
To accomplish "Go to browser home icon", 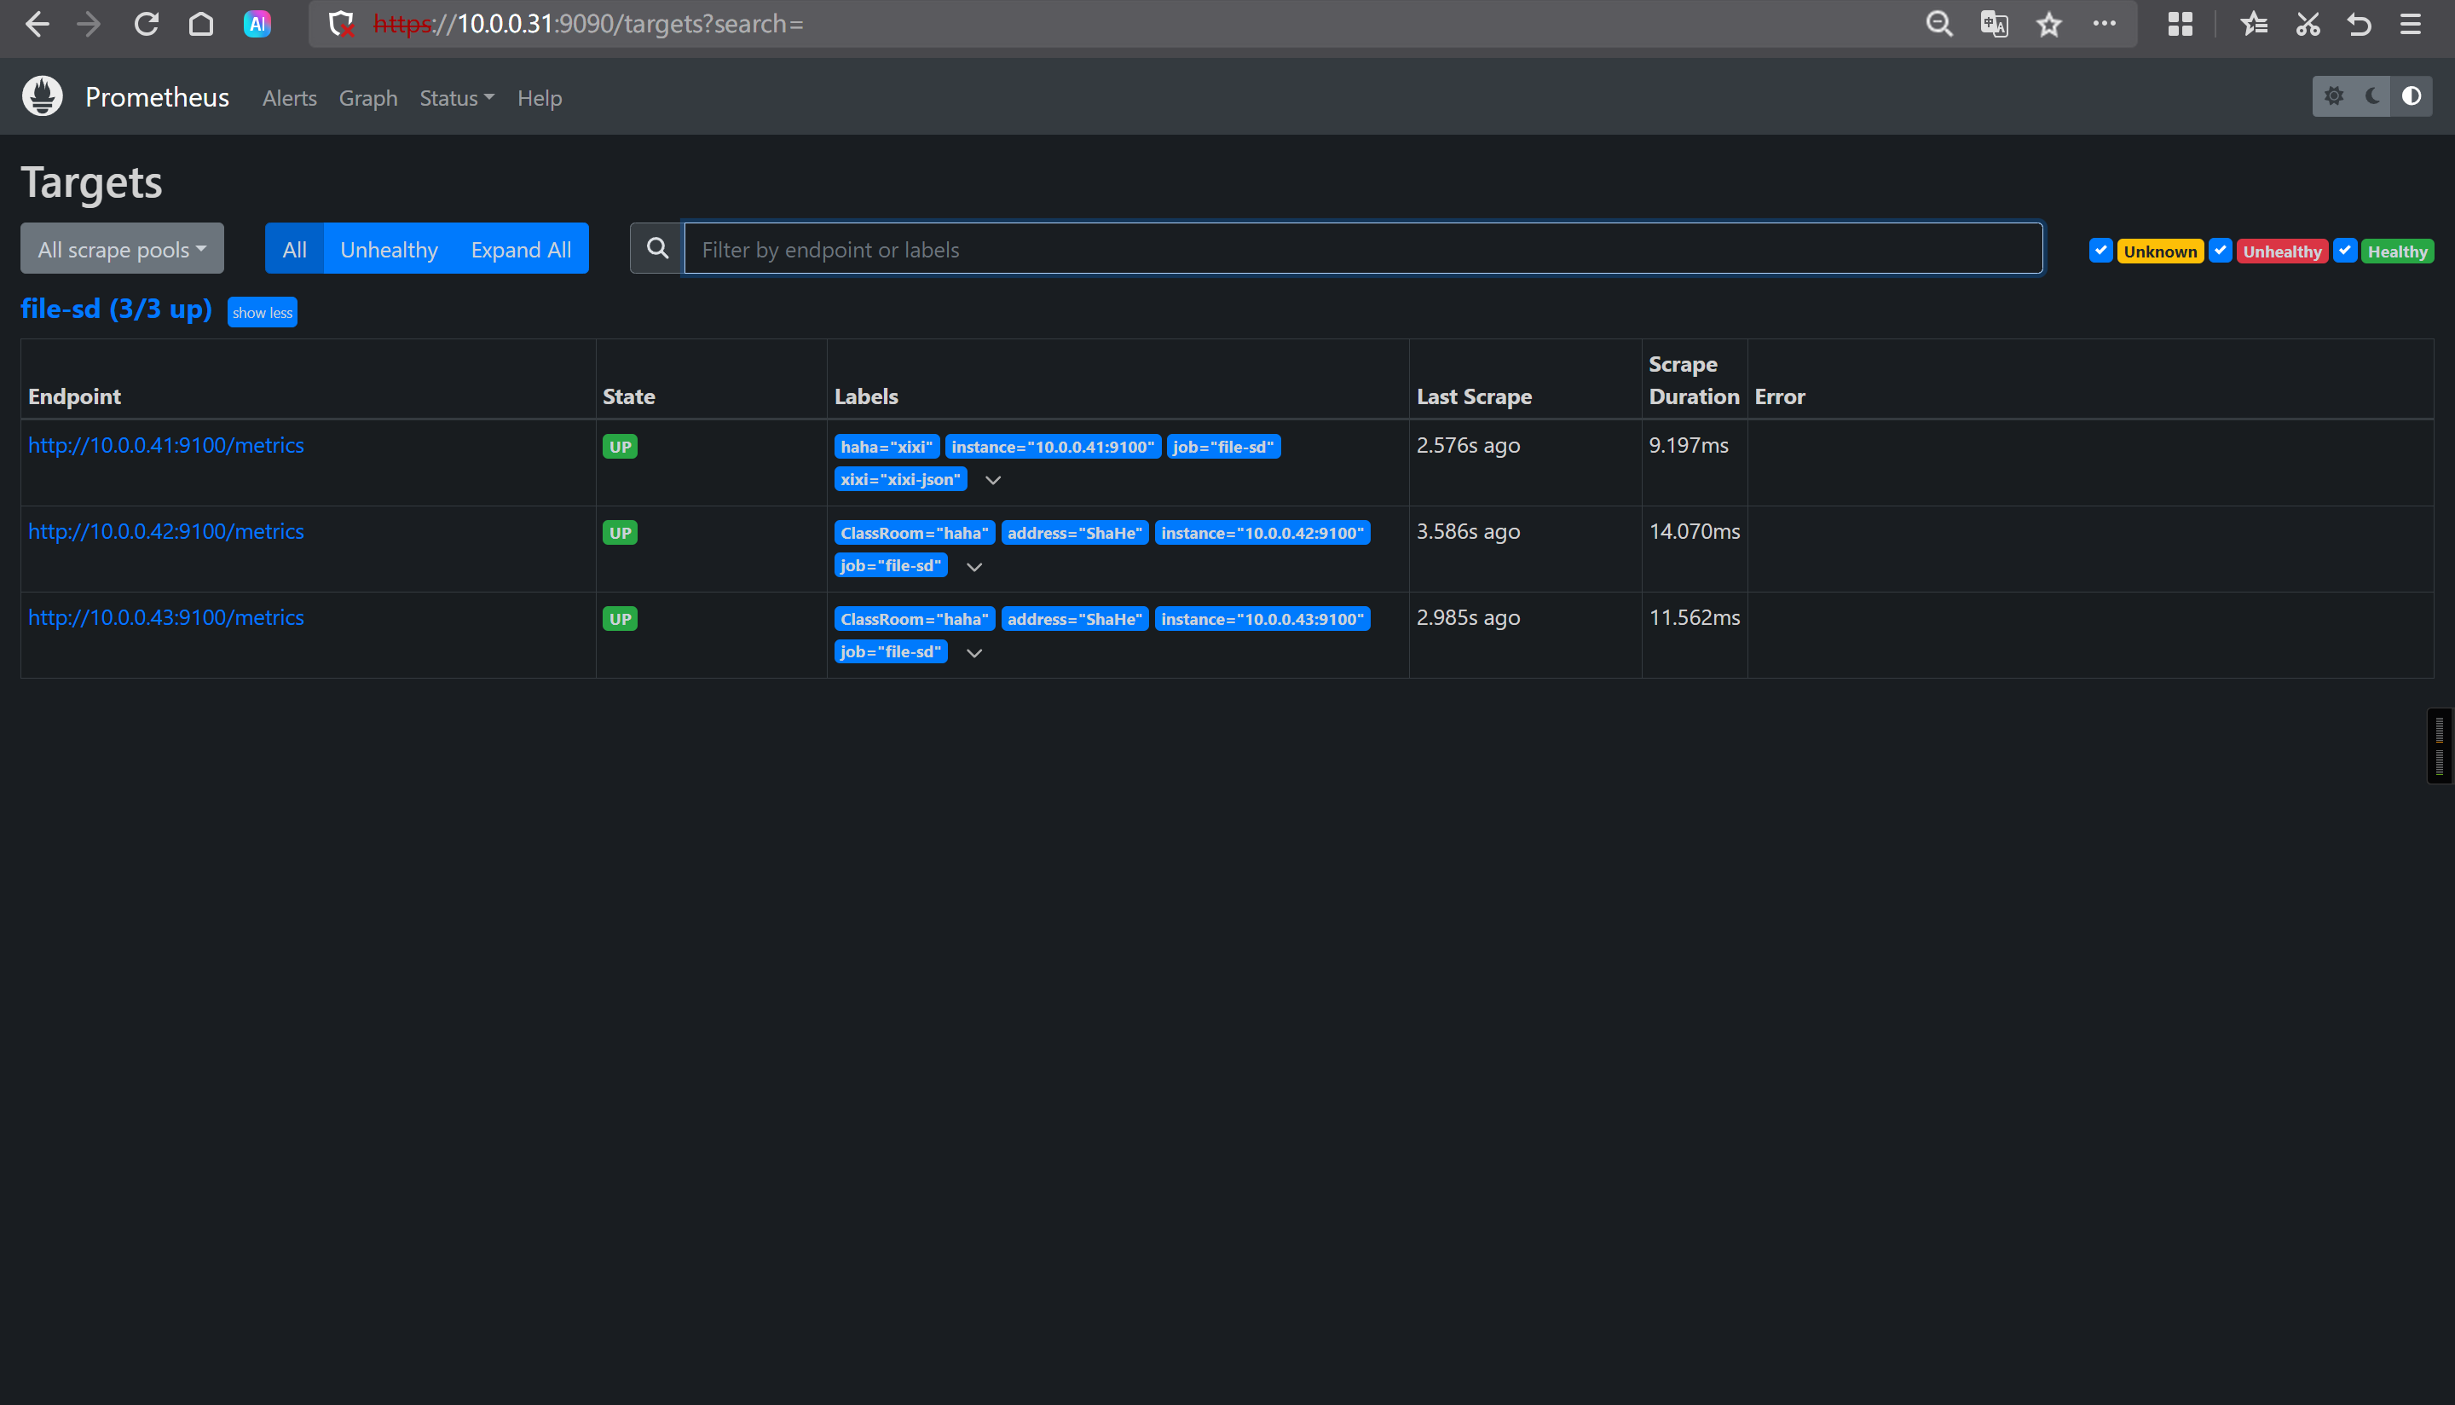I will tap(200, 24).
